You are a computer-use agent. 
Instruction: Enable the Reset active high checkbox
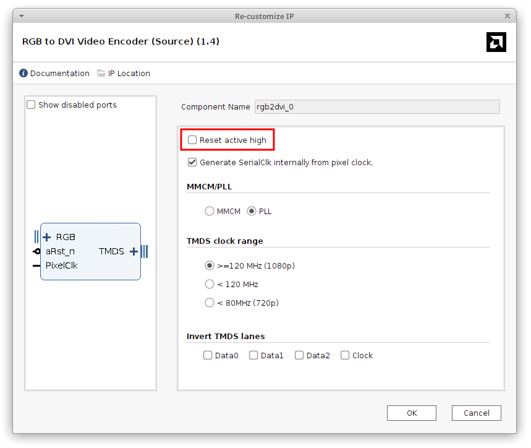point(192,140)
